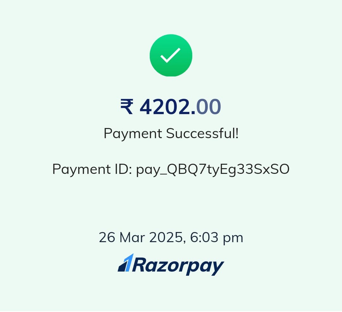This screenshot has width=342, height=312.
Task: Click the ID: portion of the label
Action: 123,169
